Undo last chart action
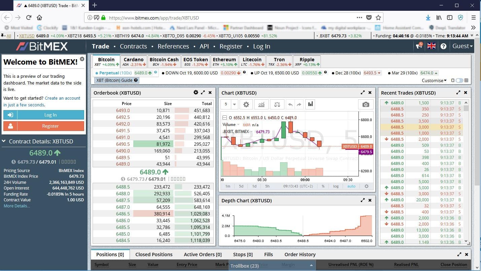The height and width of the screenshot is (271, 481). 290,105
